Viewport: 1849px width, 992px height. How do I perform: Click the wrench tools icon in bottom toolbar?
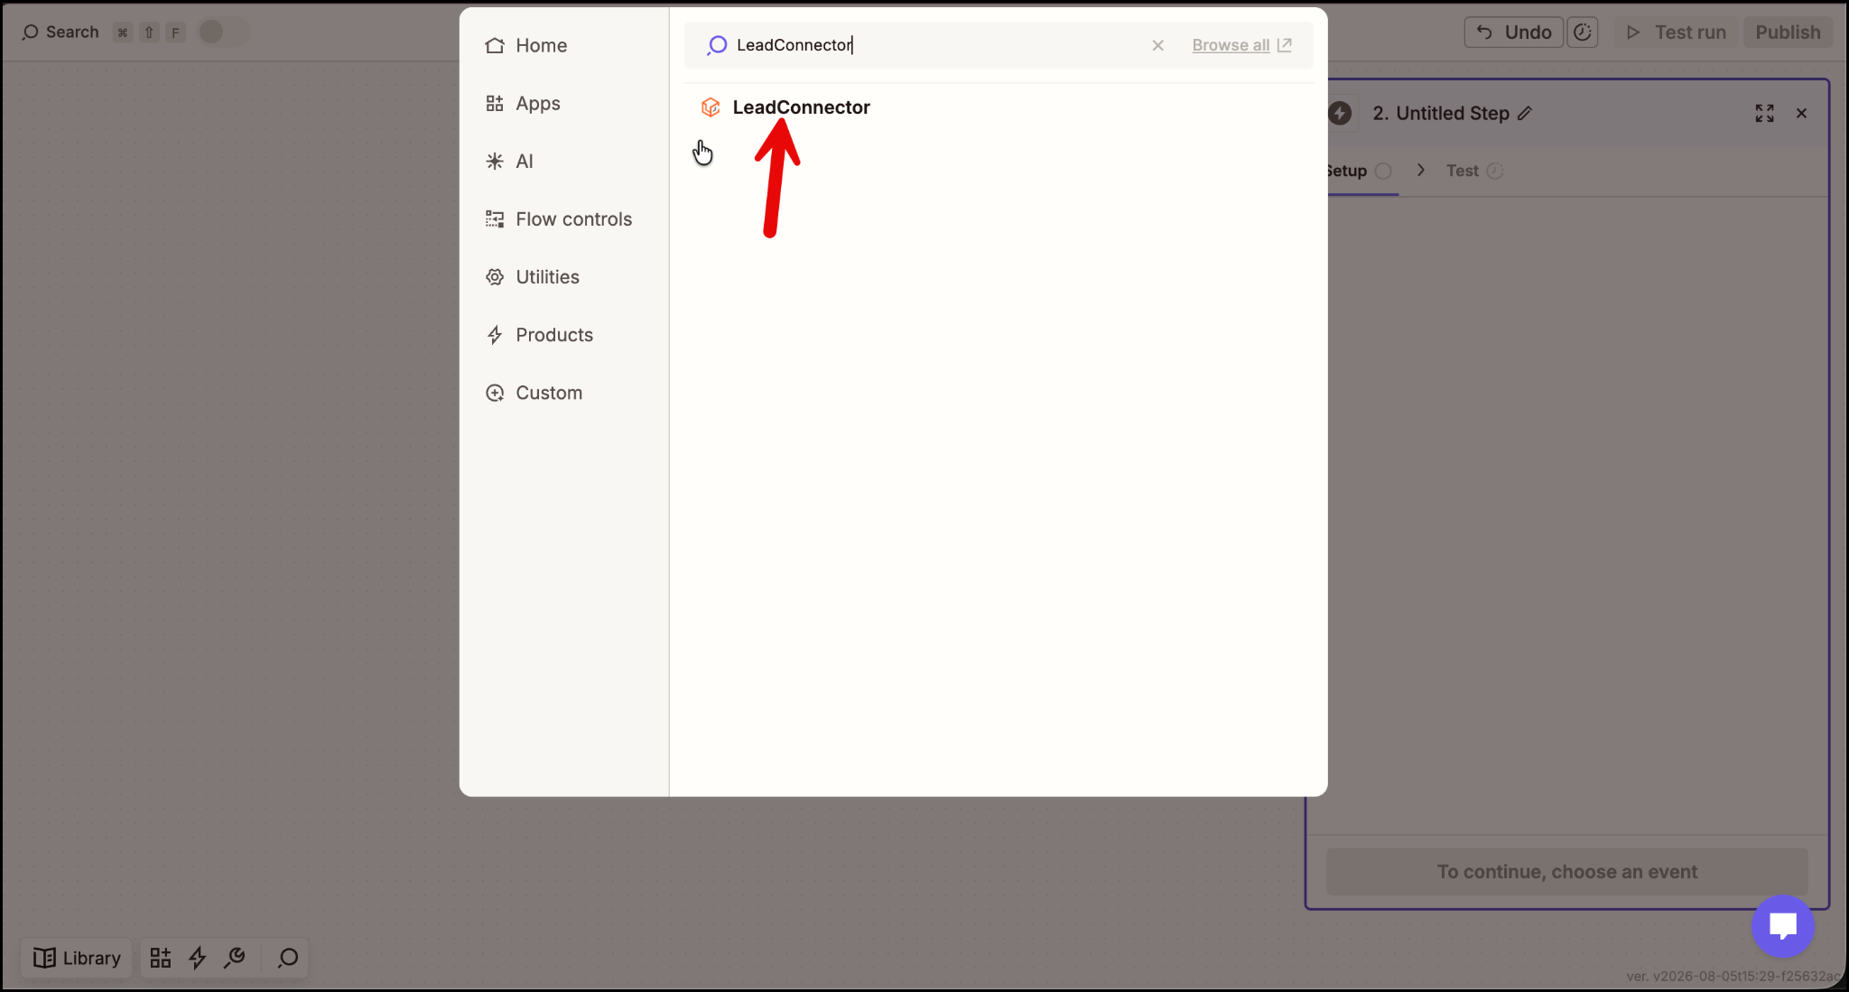[235, 958]
